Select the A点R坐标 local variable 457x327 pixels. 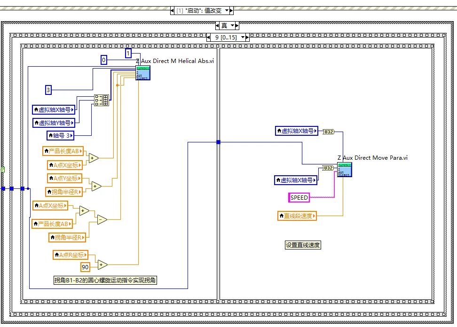tap(70, 255)
